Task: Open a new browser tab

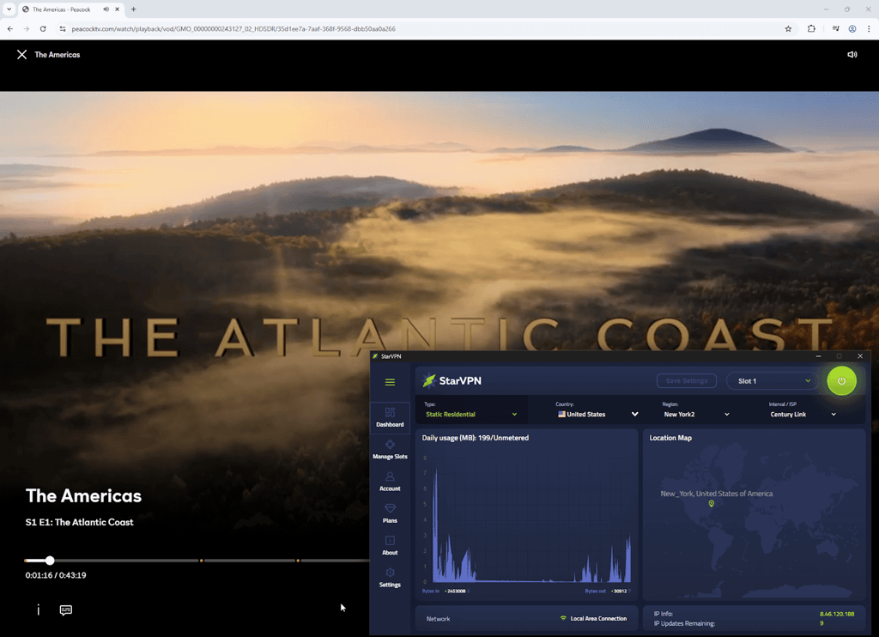Action: click(133, 9)
